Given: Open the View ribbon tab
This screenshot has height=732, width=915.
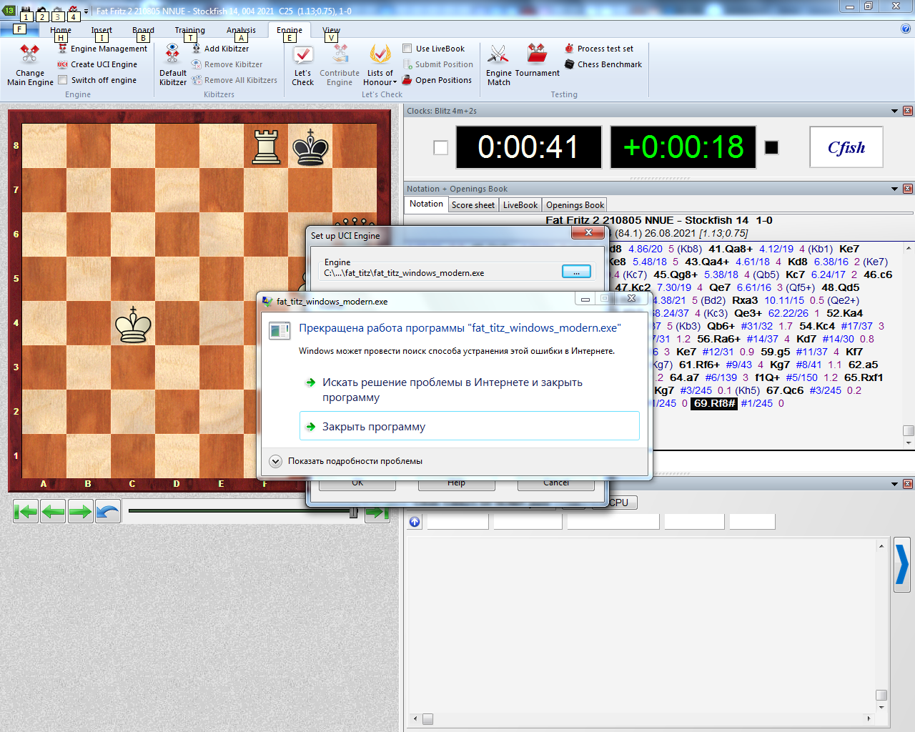Looking at the screenshot, I should (331, 30).
